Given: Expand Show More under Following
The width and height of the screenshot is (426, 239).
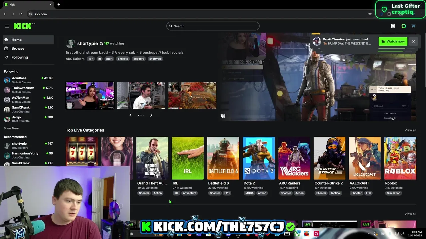Looking at the screenshot, I should coord(11,128).
